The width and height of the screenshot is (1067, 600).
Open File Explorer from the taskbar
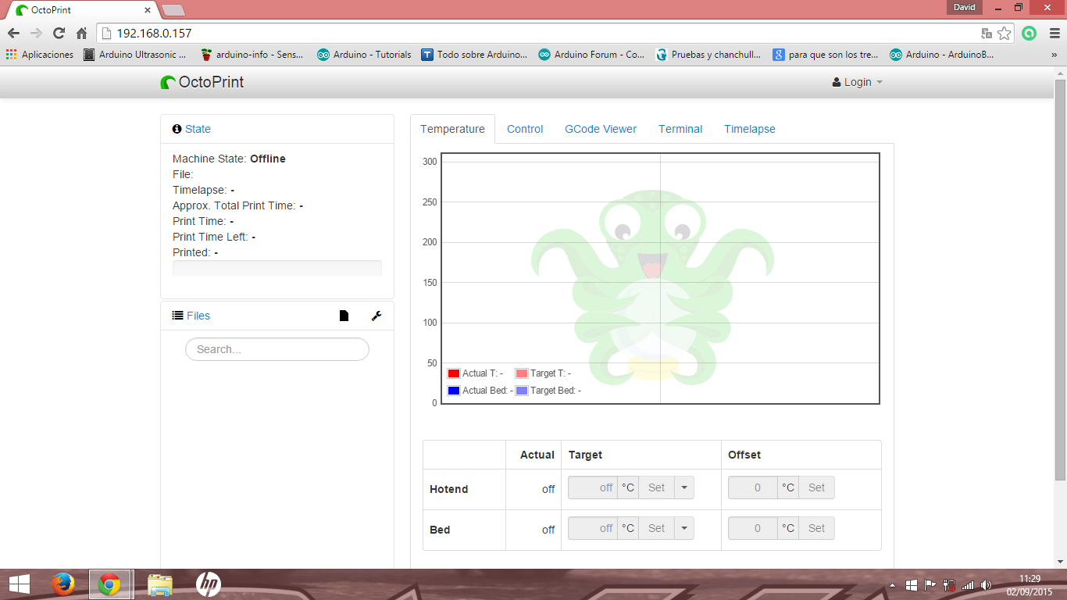click(160, 584)
